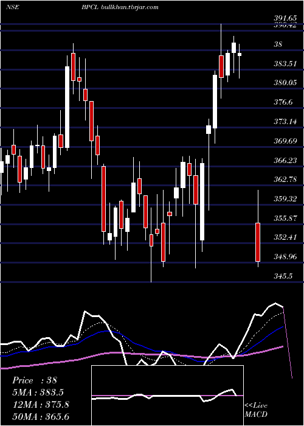
Task: Click the 362.78 price axis label
Action: 285,180
